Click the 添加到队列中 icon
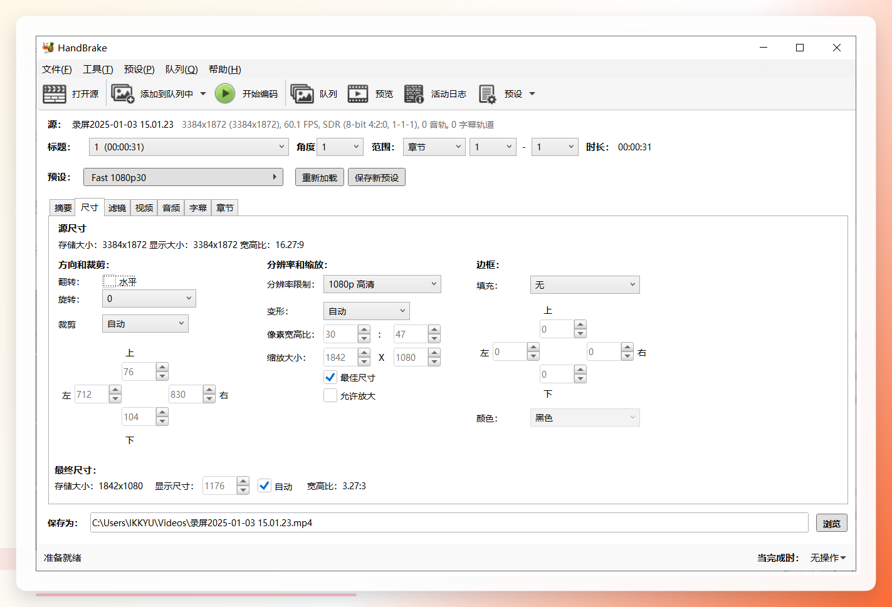This screenshot has width=892, height=607. [x=123, y=94]
